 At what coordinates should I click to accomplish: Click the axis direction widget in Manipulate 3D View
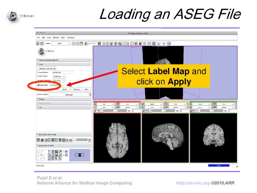41,155
